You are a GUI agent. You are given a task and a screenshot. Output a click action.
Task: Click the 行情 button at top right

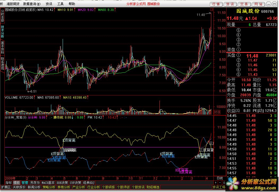click(216, 4)
